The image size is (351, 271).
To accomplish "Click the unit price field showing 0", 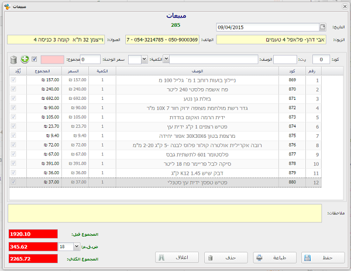I will (x=90, y=60).
